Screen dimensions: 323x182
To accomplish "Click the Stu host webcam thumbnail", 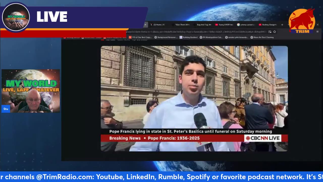I will point(31,91).
